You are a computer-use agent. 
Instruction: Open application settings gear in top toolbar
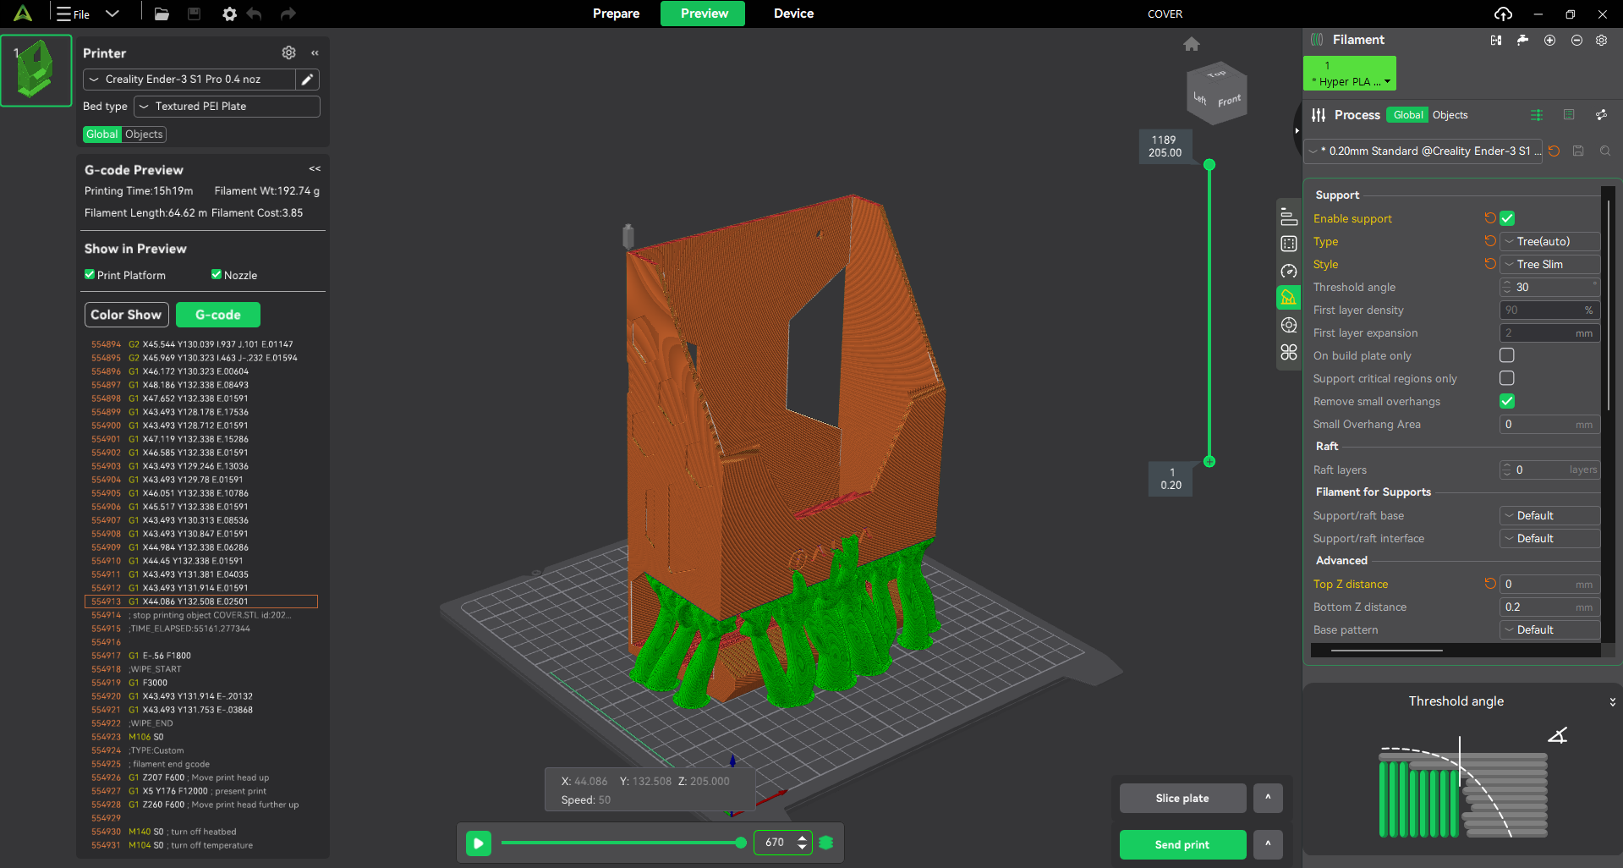pos(229,14)
